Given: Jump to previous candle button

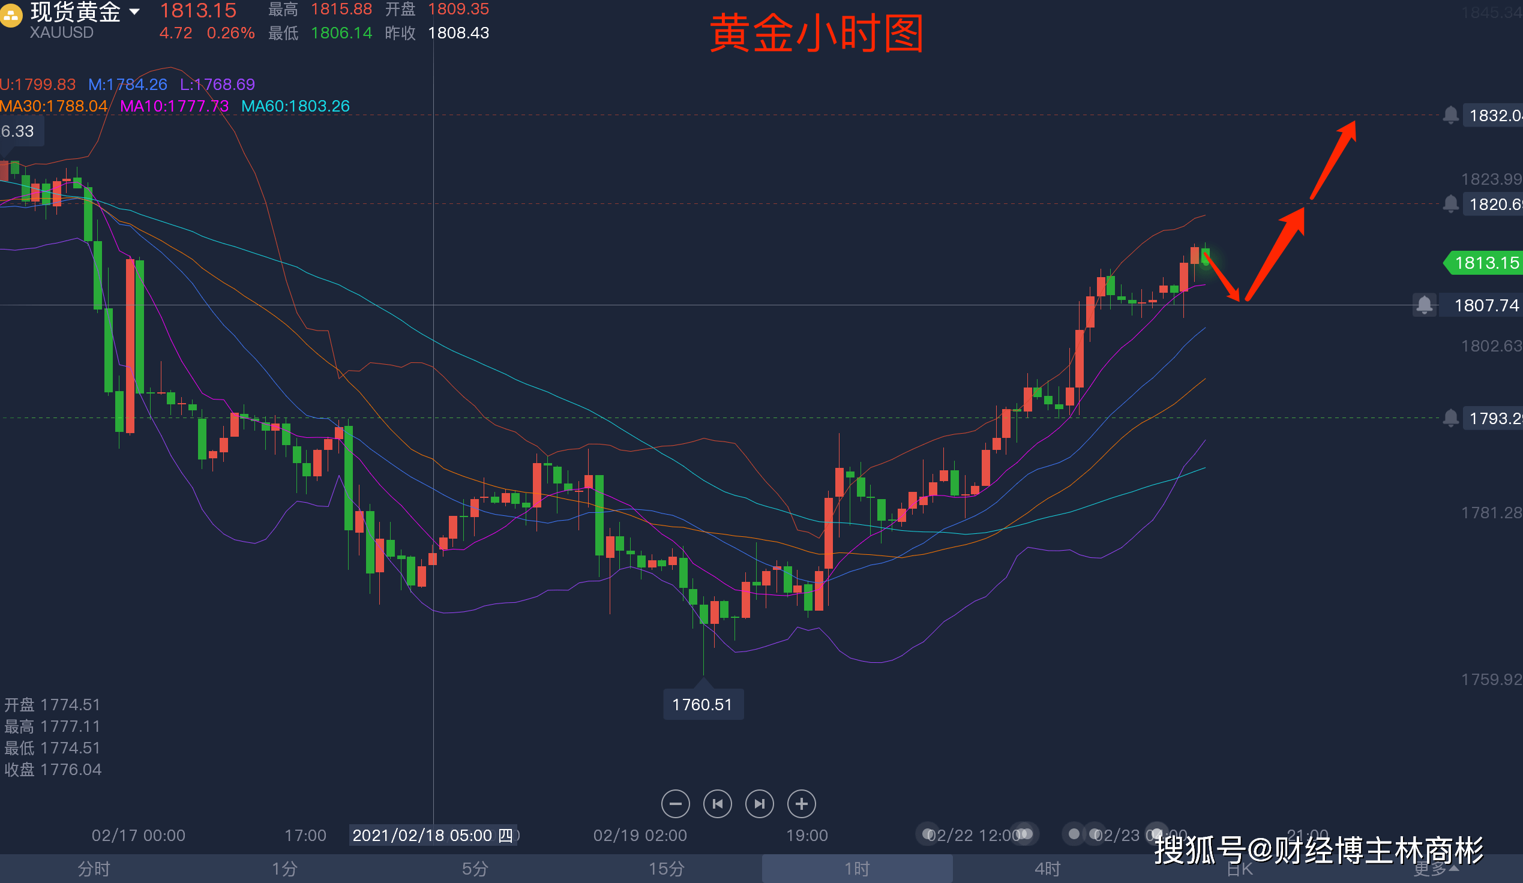Looking at the screenshot, I should [717, 804].
